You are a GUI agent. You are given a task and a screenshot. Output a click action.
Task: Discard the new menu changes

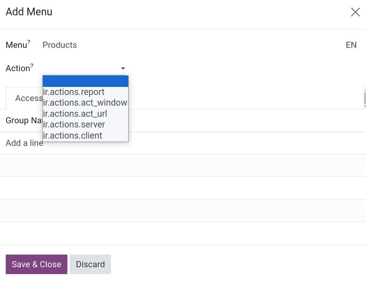click(x=90, y=264)
